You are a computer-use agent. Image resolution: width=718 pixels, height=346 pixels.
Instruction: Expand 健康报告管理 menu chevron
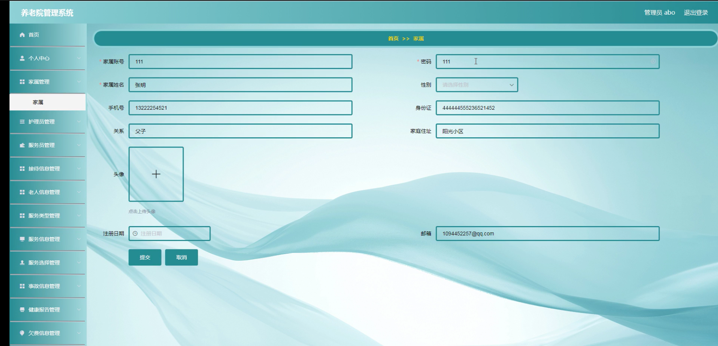pos(79,310)
